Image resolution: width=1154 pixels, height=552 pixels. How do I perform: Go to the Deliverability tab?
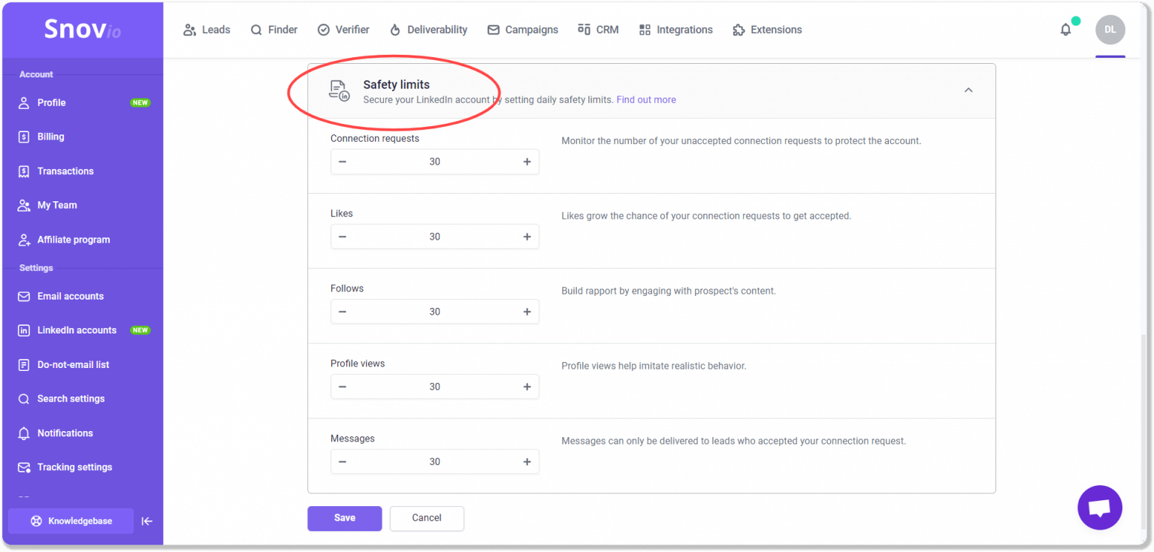pyautogui.click(x=428, y=30)
